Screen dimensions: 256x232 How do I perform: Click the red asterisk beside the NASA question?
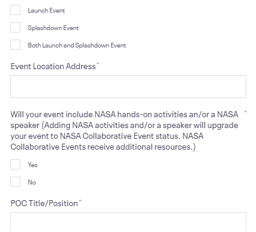pos(245,112)
